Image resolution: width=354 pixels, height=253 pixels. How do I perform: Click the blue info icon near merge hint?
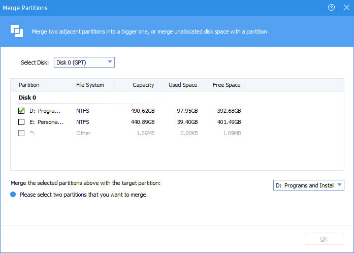point(13,195)
